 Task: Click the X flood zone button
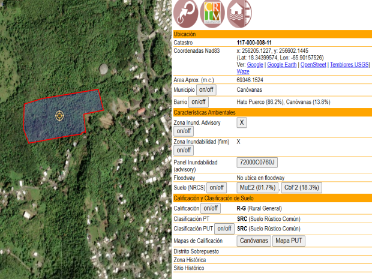pyautogui.click(x=242, y=122)
